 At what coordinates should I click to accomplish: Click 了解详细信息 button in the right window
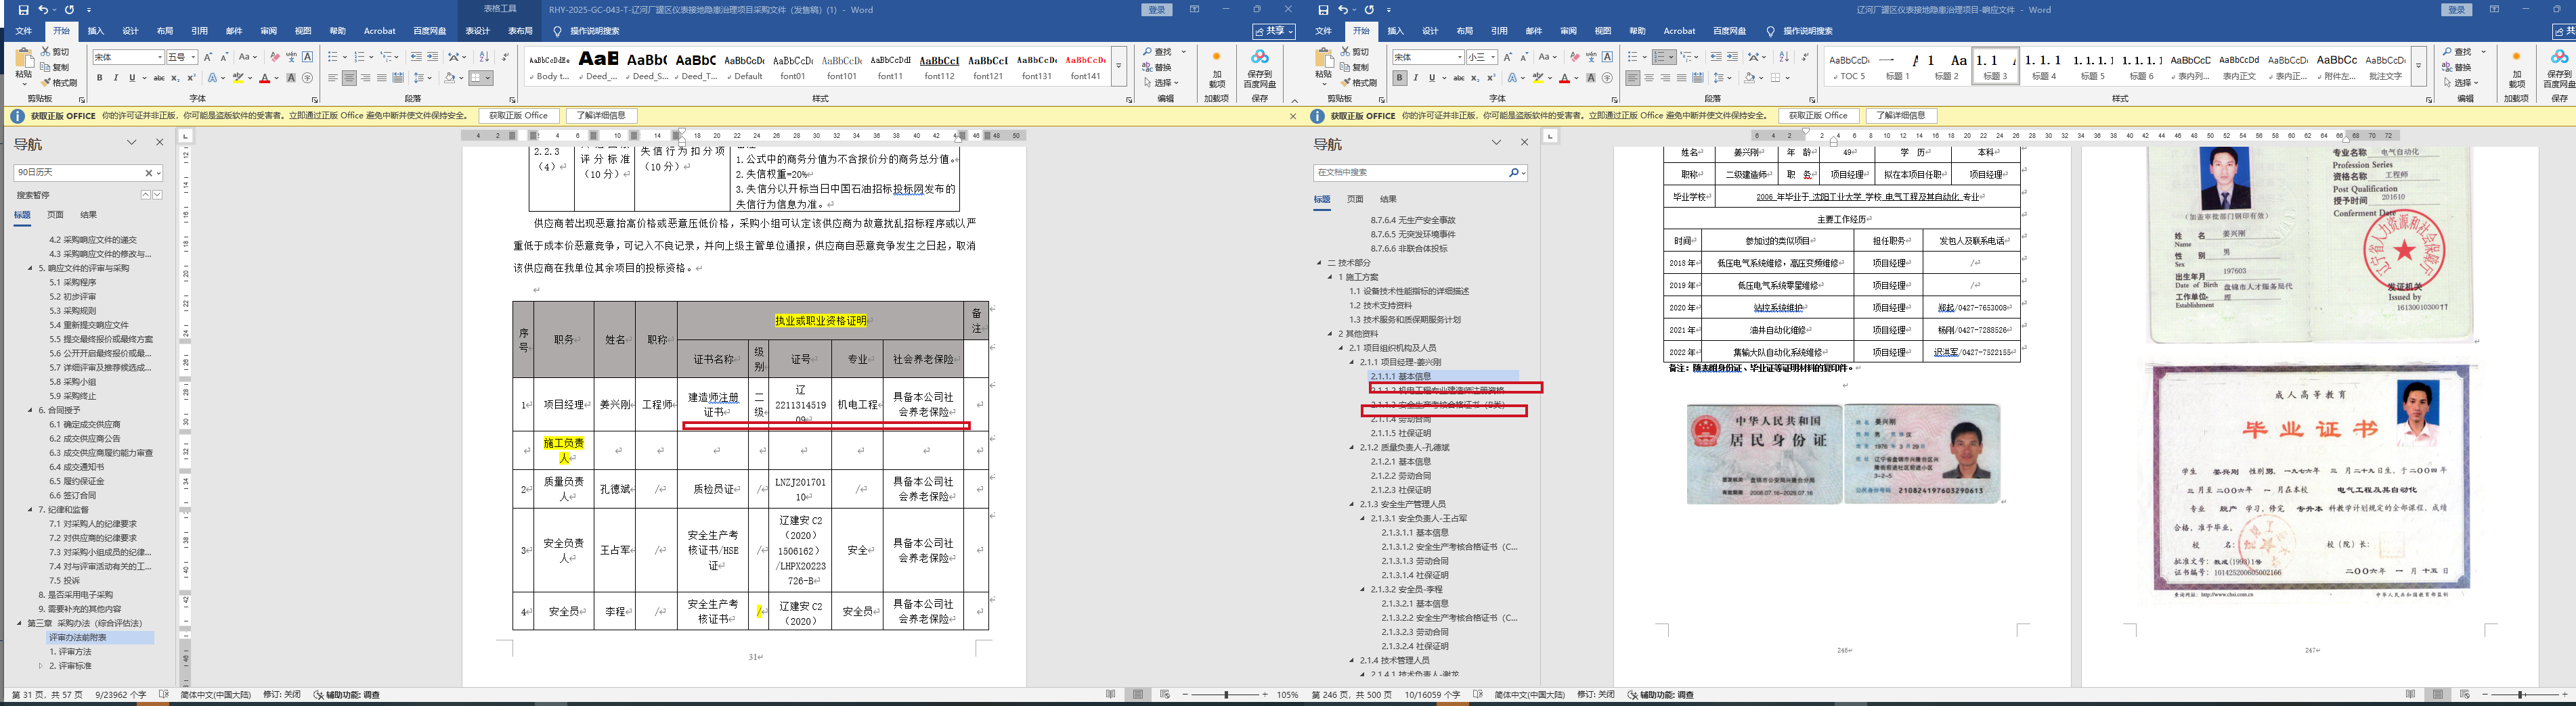1901,116
